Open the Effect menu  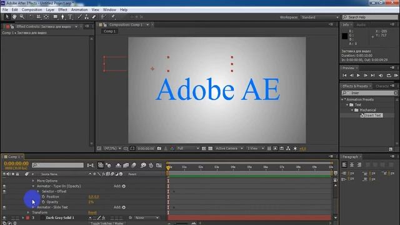click(62, 10)
